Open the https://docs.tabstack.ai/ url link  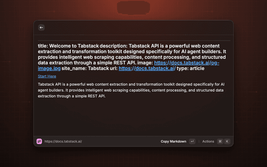[147, 68]
